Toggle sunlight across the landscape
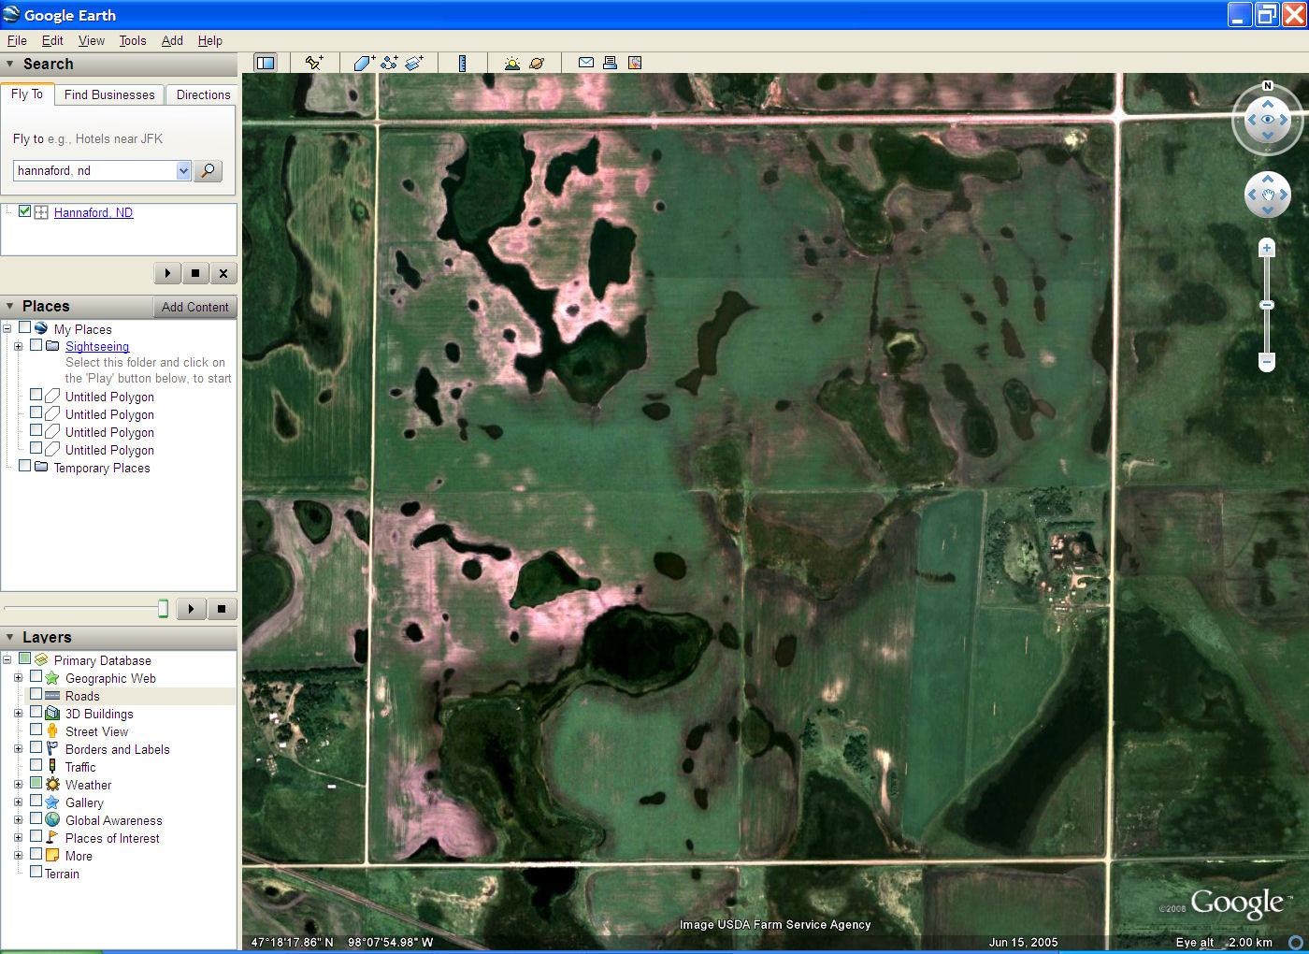This screenshot has width=1309, height=954. pyautogui.click(x=511, y=63)
